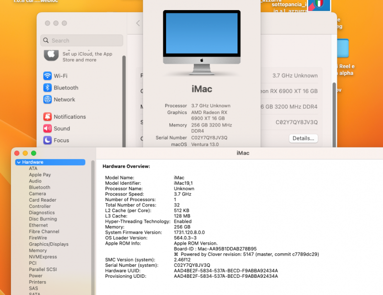Screen dimensions: 383x295
Task: Open the Focus moon icon
Action: click(x=47, y=140)
